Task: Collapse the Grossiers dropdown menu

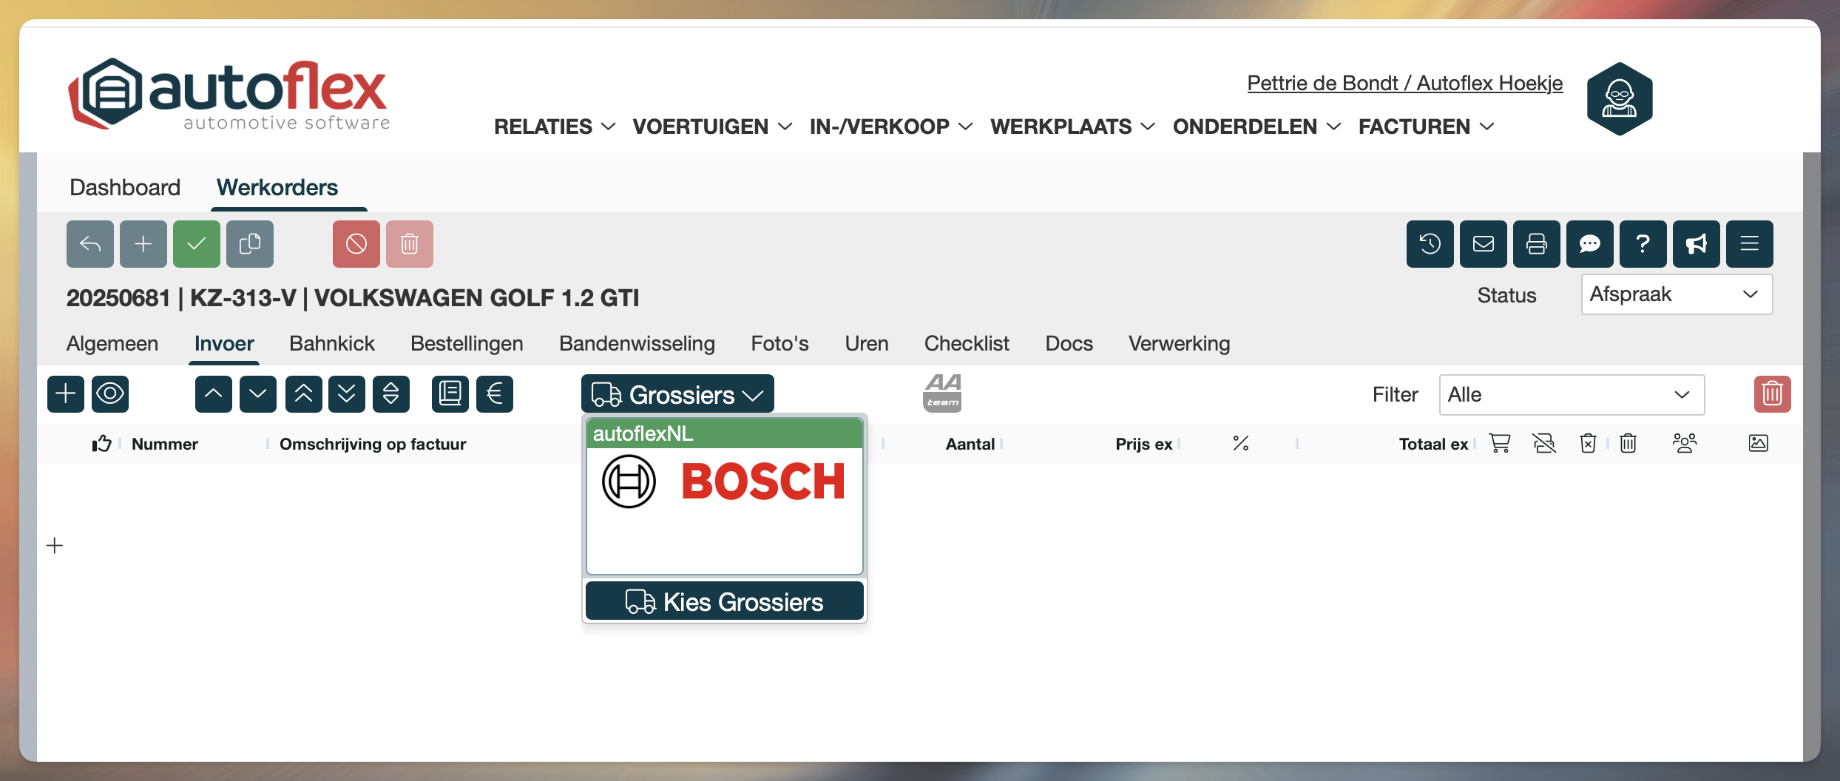Action: (677, 394)
